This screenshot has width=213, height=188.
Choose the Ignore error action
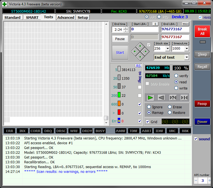point(149,107)
